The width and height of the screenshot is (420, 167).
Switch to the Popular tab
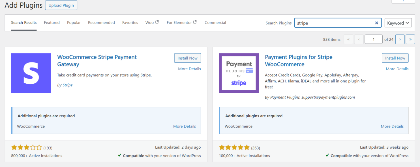(x=74, y=23)
